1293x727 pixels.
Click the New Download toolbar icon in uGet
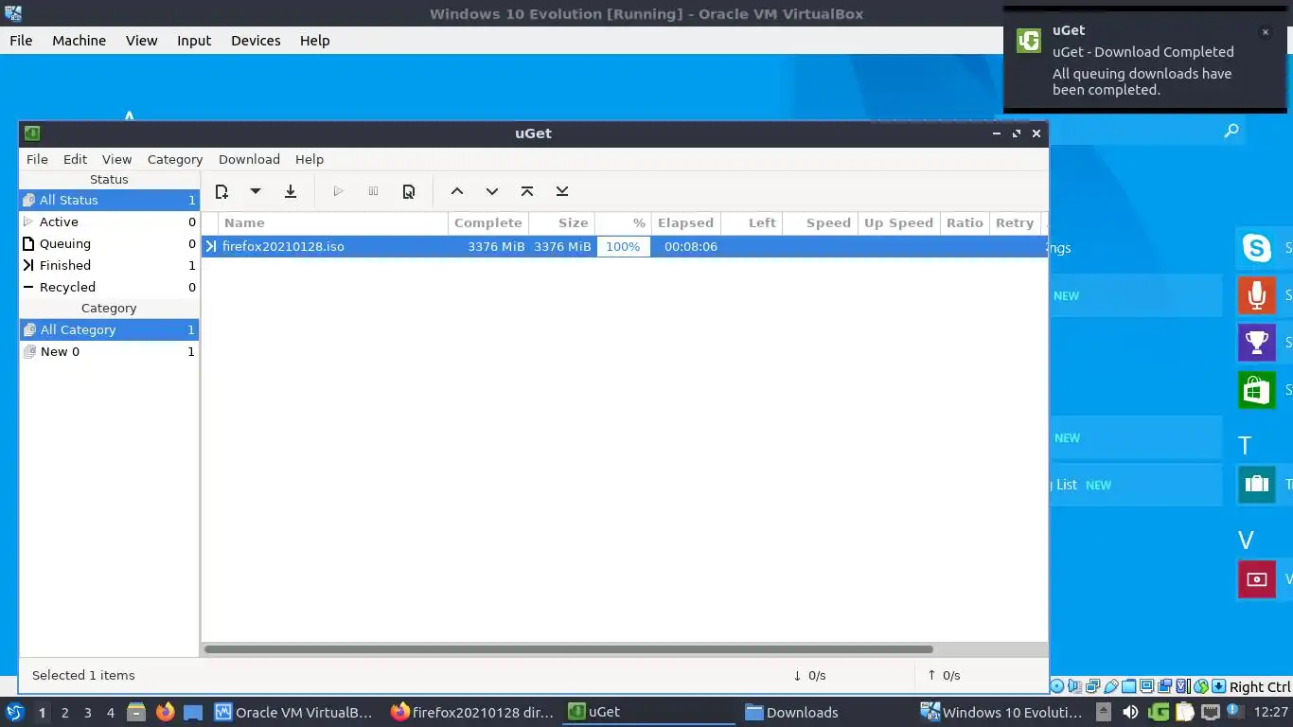pyautogui.click(x=221, y=191)
